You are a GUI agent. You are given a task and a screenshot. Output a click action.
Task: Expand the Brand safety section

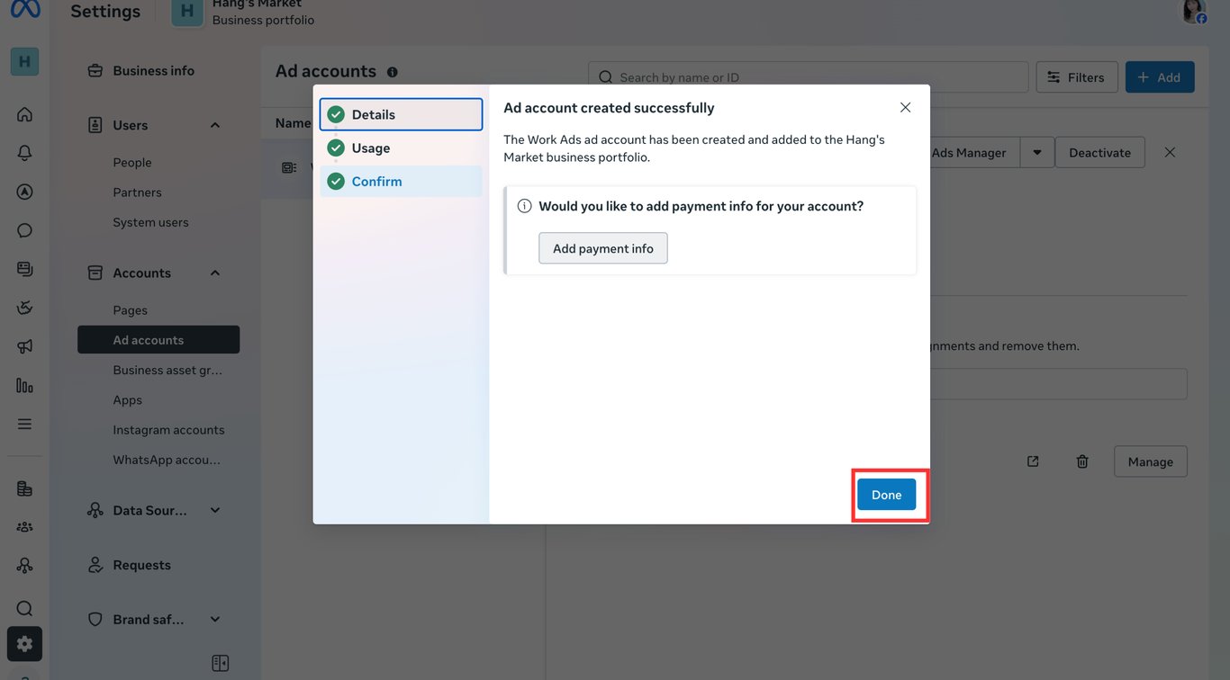(215, 619)
